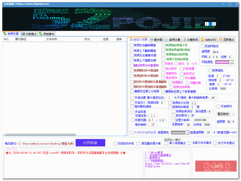This screenshot has width=241, height=181.
Task: Tick the 设置分辨率 checkbox
Action: tap(173, 120)
